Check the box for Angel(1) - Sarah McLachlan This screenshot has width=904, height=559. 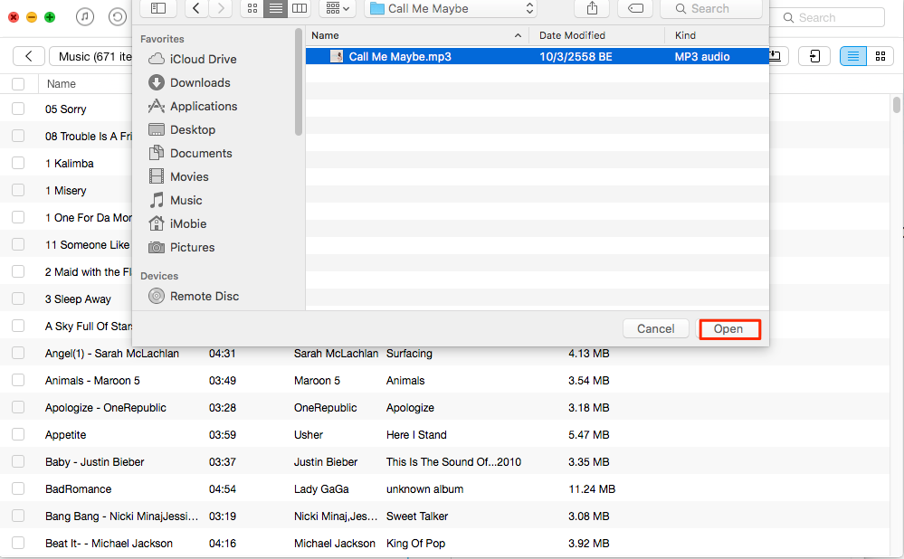point(18,353)
